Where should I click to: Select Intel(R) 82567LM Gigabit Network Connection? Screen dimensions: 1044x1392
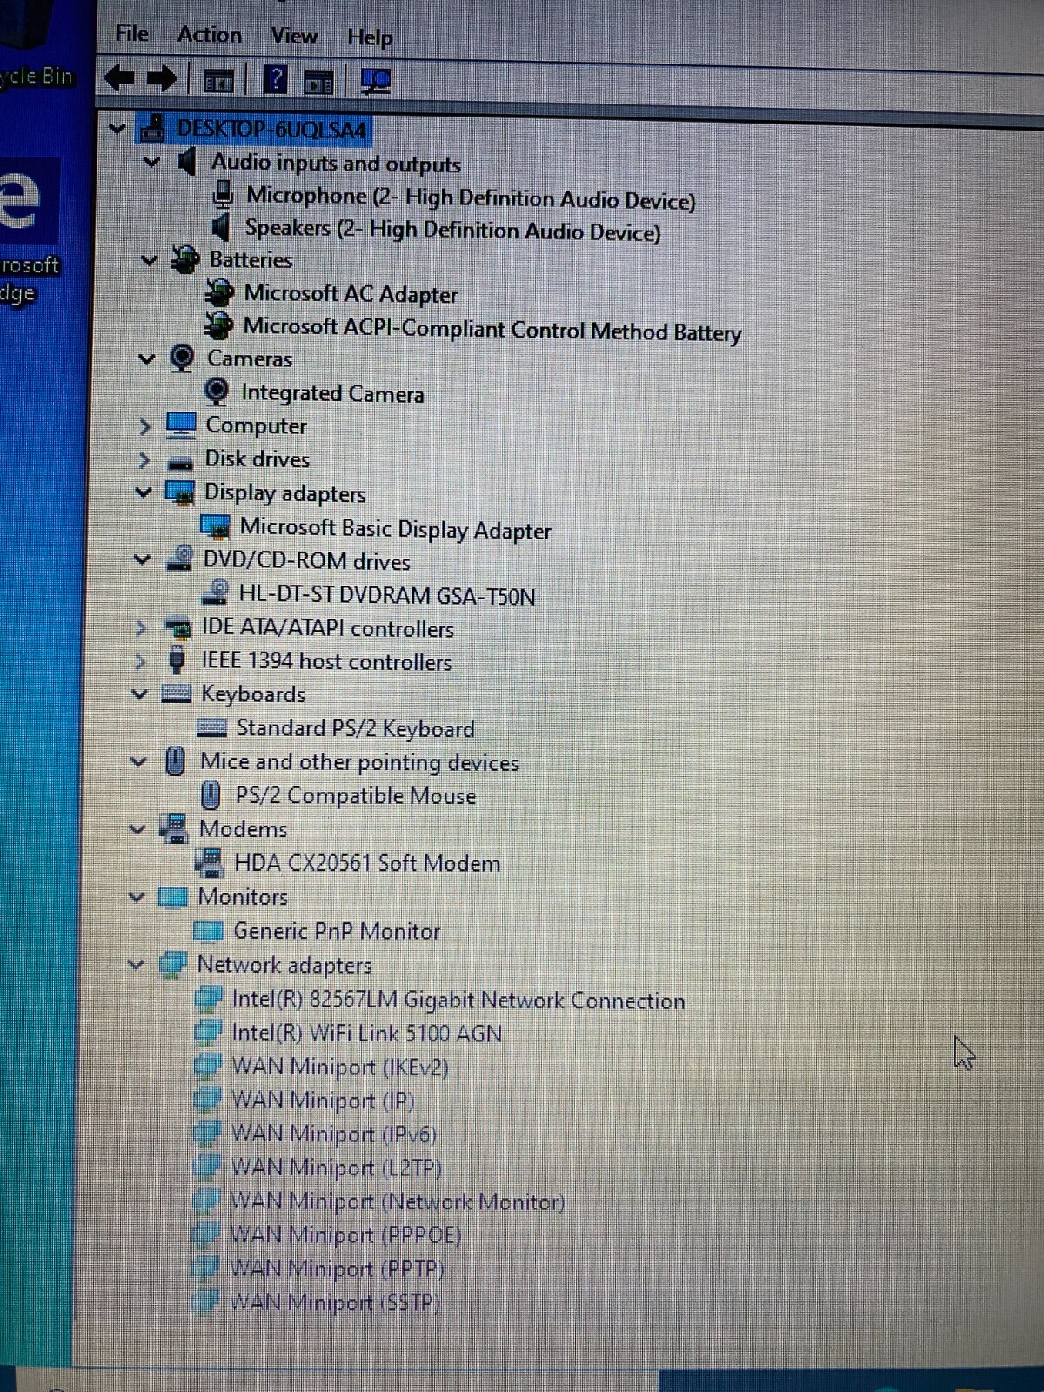coord(458,1000)
